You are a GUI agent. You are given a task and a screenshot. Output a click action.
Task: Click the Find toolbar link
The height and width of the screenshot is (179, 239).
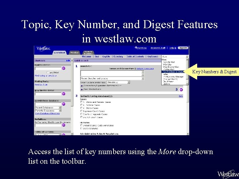pos(97,56)
